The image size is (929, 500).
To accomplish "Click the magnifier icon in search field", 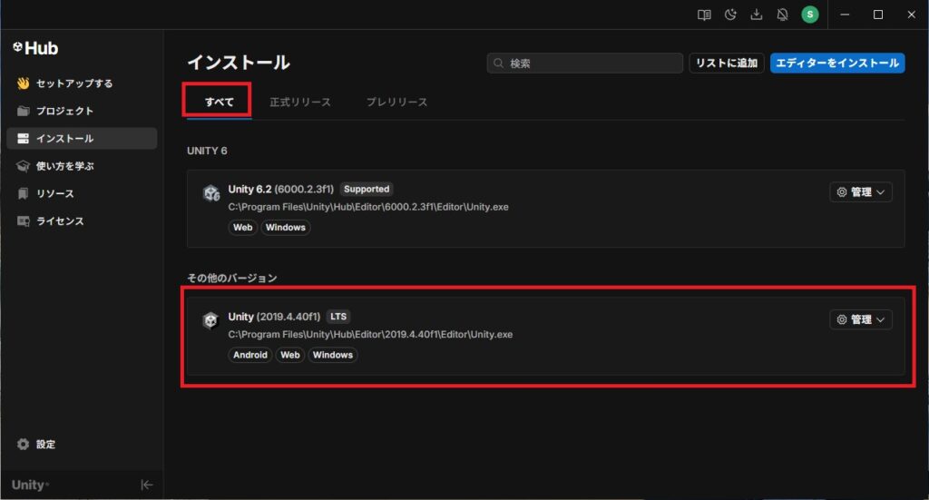I will click(x=499, y=64).
